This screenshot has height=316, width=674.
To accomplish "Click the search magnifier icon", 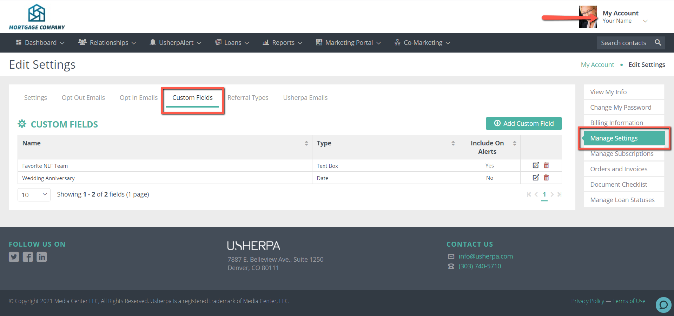I will [x=658, y=43].
